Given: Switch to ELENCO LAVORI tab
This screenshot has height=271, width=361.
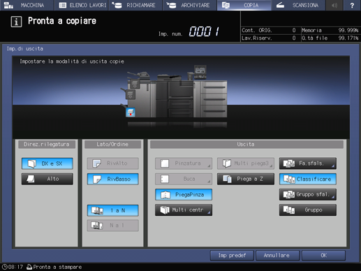Looking at the screenshot, I should click(x=82, y=5).
